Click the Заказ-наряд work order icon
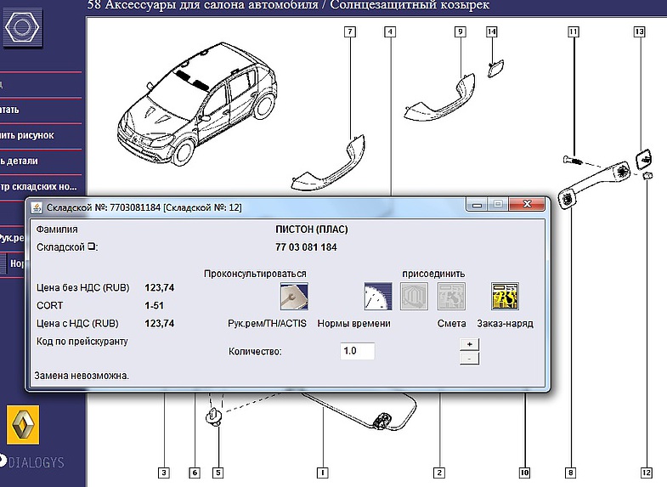Screen dimensions: 667x487 pos(505,297)
